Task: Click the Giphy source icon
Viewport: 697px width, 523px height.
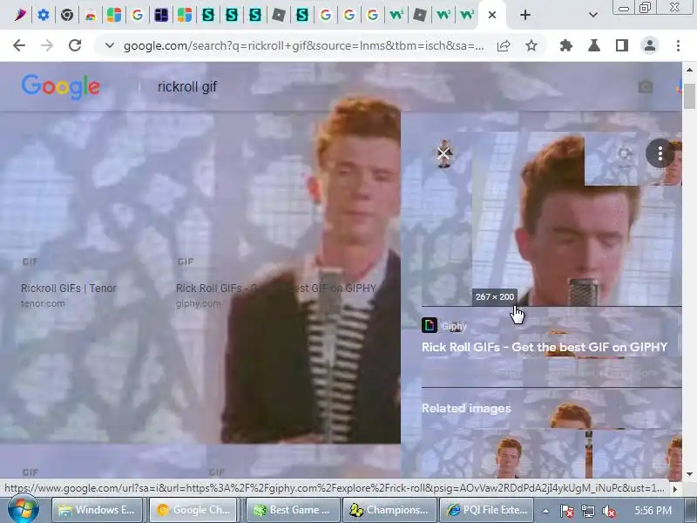Action: pos(430,325)
